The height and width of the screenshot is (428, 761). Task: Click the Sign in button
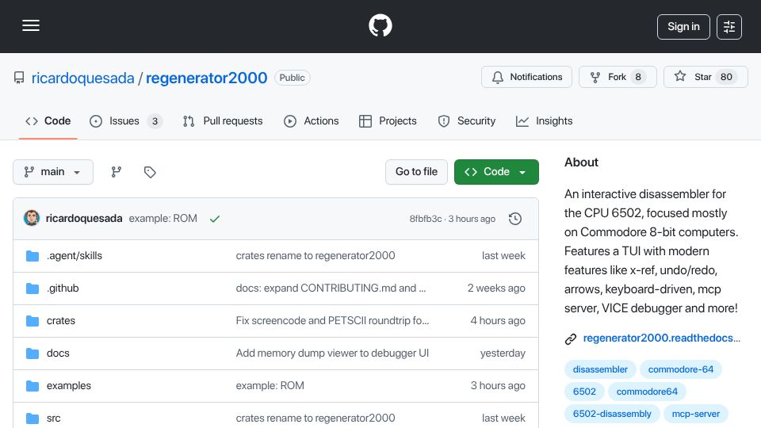click(683, 27)
